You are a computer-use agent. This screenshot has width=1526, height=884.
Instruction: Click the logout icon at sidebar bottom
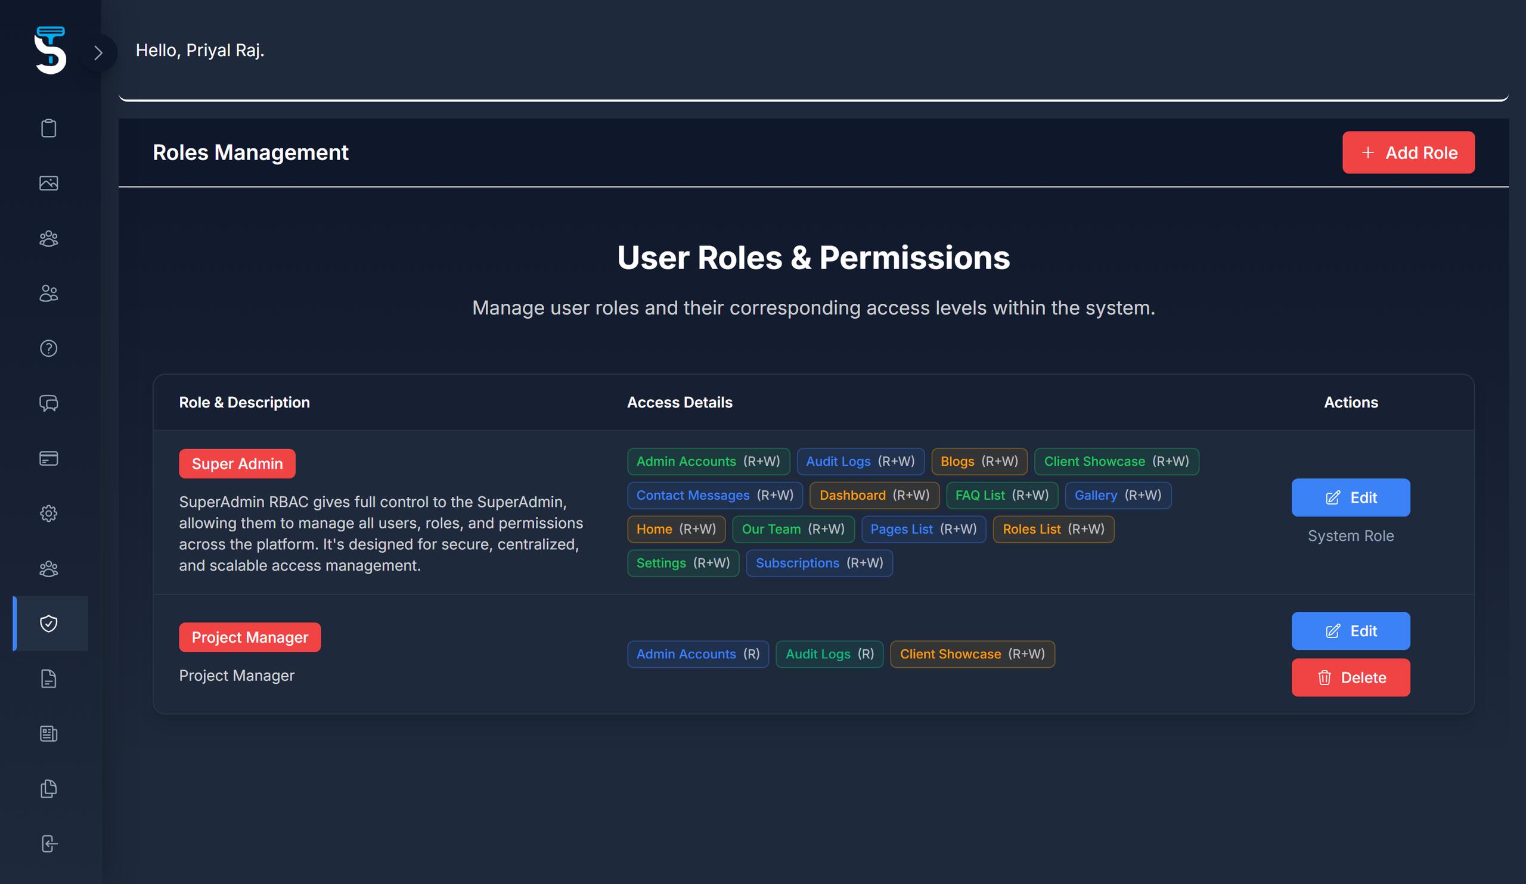point(48,843)
